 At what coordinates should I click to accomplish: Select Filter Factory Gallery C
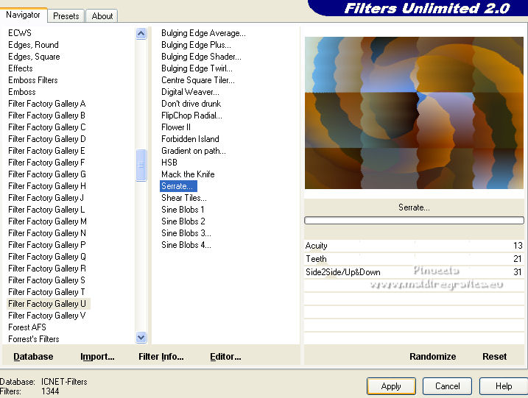47,127
